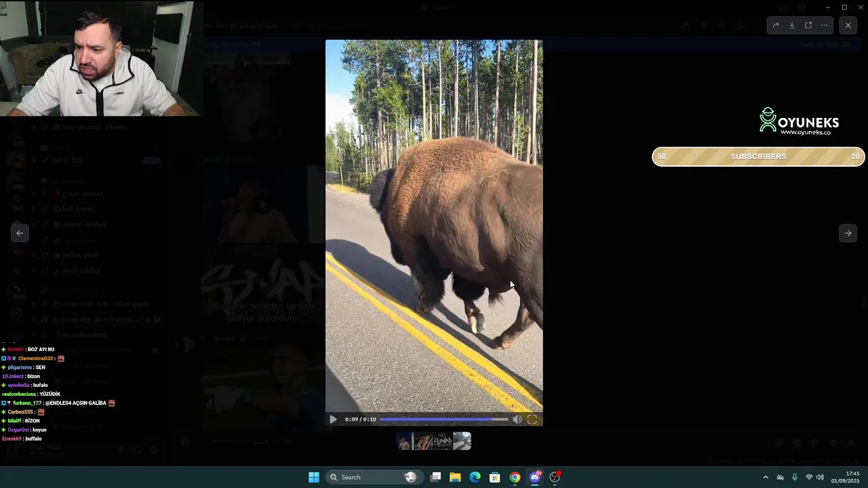This screenshot has height=488, width=868.
Task: Maximize the Discord window
Action: 844,7
